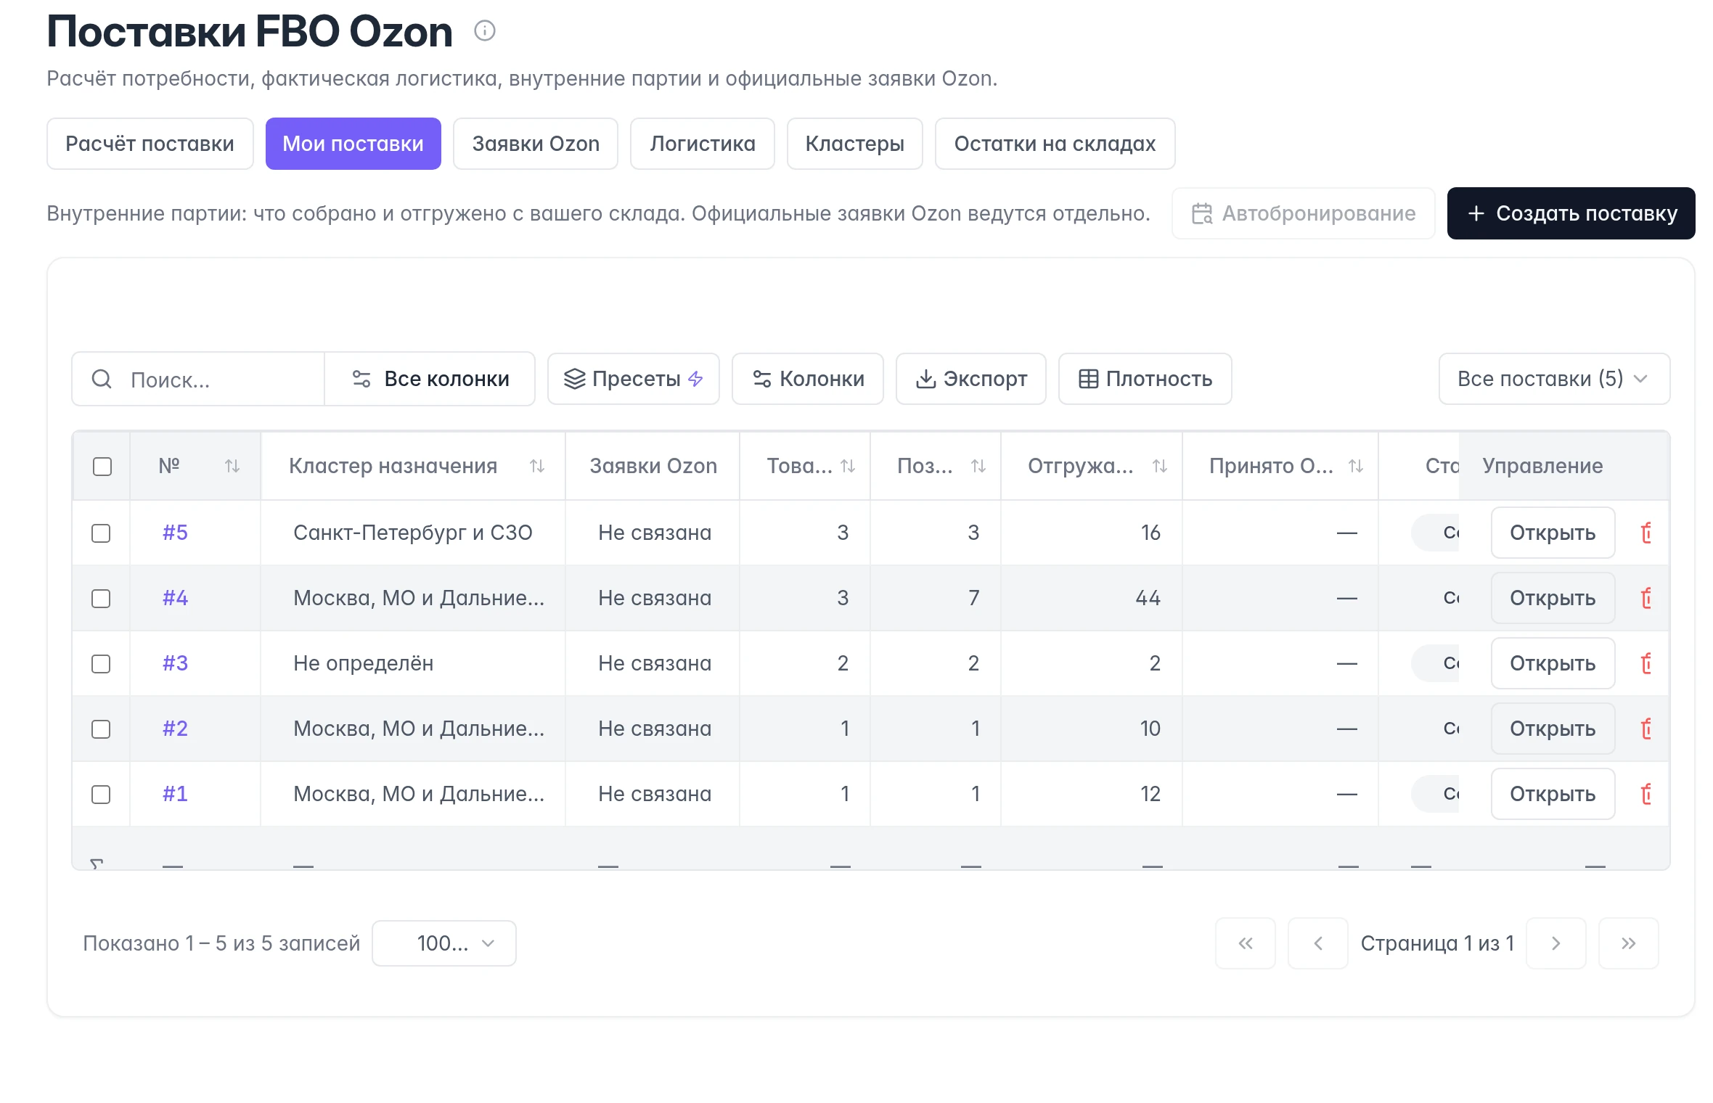Image resolution: width=1713 pixels, height=1103 pixels.
Task: Click the Экспорт button
Action: click(x=970, y=379)
